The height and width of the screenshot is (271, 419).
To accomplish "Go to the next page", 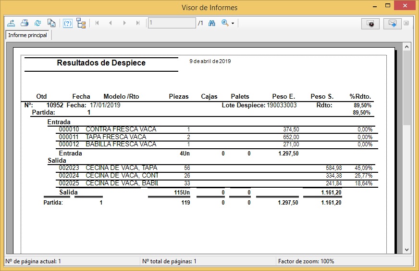I will tap(124, 23).
